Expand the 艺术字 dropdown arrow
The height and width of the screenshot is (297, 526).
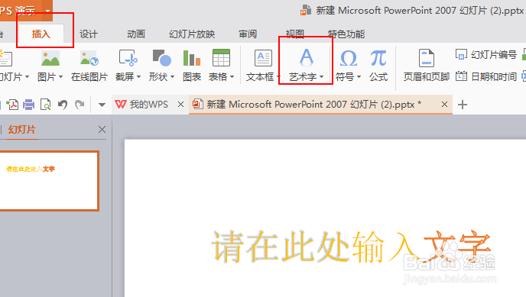[x=321, y=77]
